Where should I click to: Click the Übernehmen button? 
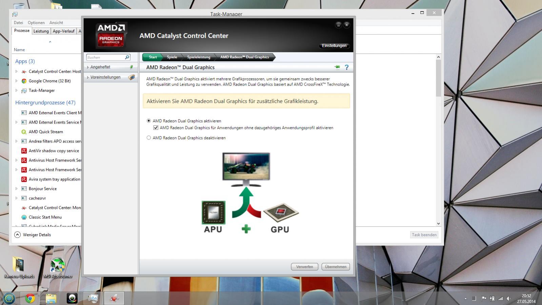point(336,267)
